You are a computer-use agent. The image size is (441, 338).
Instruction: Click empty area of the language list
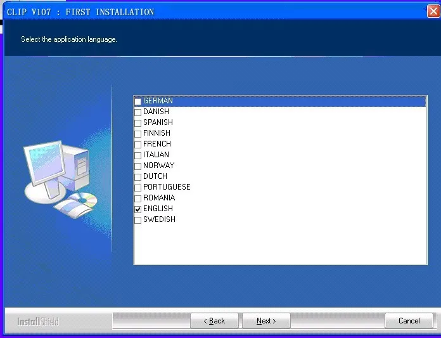pos(281,244)
